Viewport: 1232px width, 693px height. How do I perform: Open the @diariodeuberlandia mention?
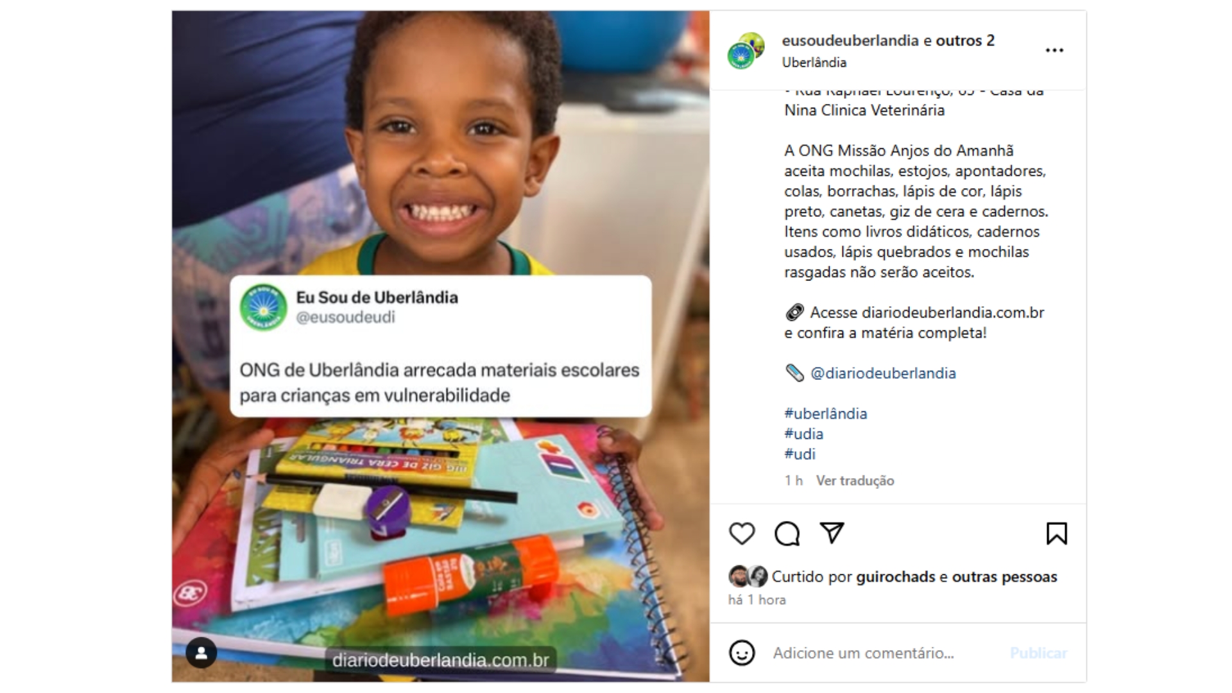coord(883,373)
